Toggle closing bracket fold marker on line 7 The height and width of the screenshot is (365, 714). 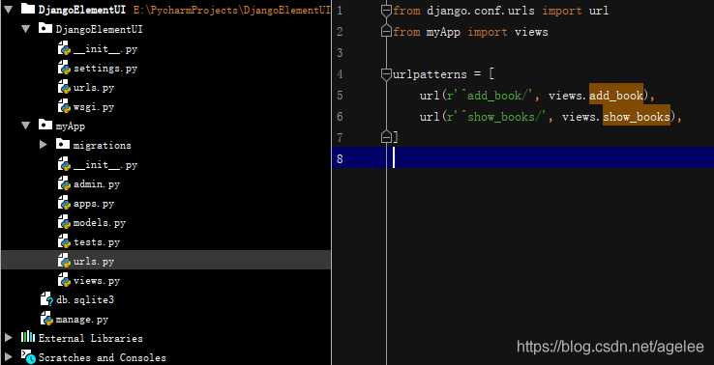[x=386, y=136]
